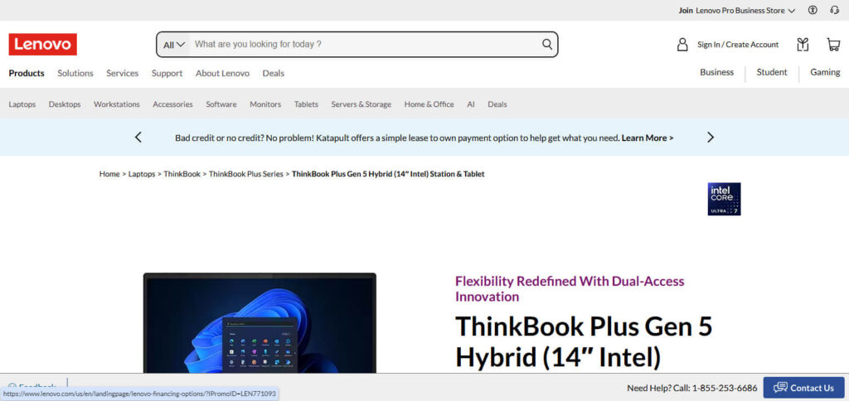Expand Lenovo Pro Business Store dropdown

tap(745, 10)
